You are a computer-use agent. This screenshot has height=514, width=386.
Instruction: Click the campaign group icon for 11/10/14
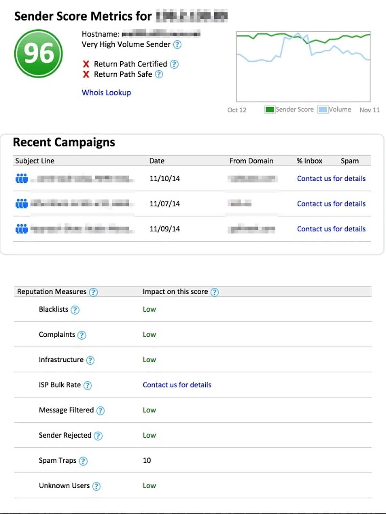21,178
